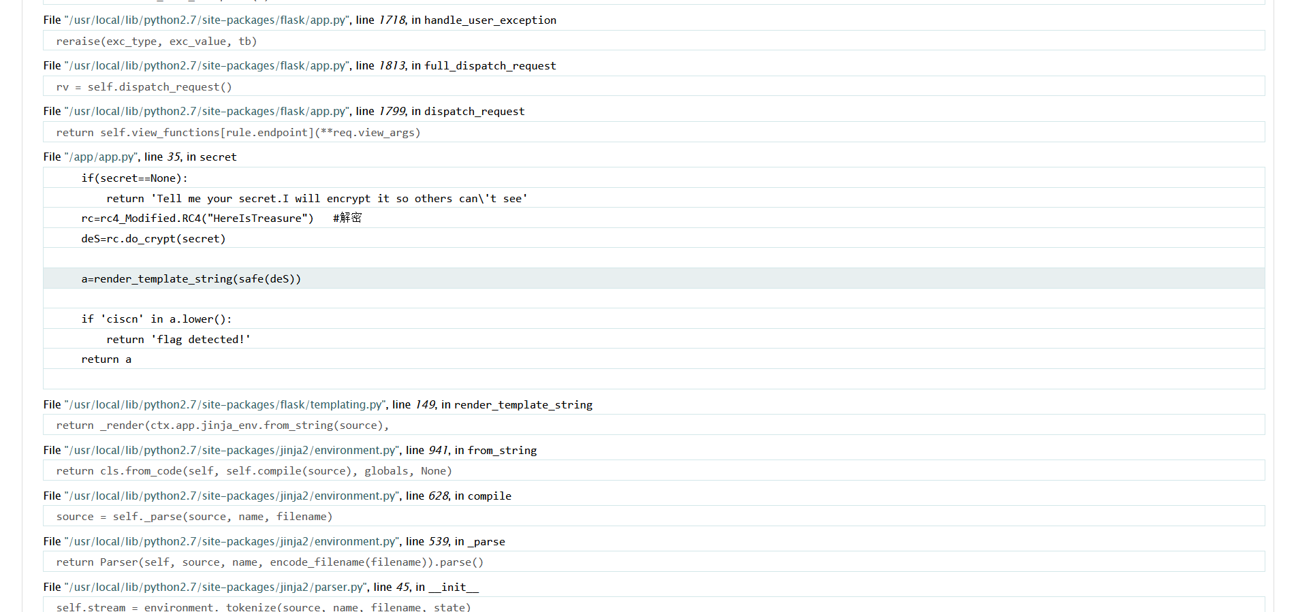Open the parser.py __init__ frame header, line 45
This screenshot has height=612, width=1296.
point(261,587)
